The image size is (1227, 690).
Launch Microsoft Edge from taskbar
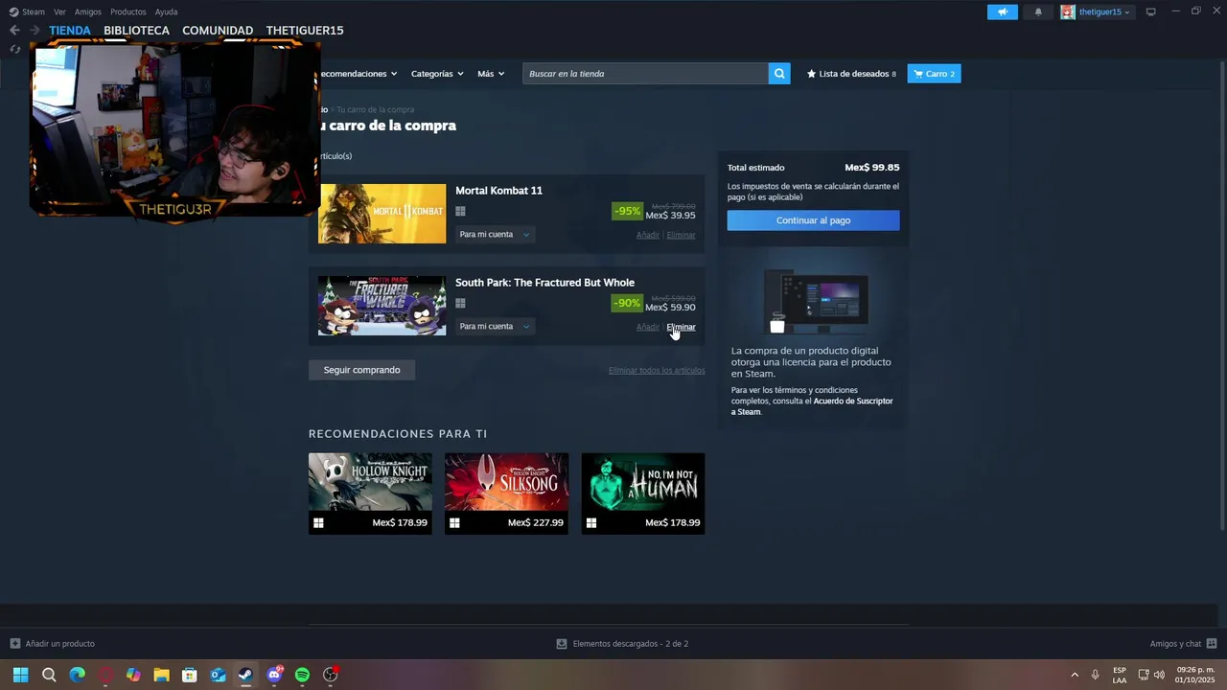pos(77,675)
